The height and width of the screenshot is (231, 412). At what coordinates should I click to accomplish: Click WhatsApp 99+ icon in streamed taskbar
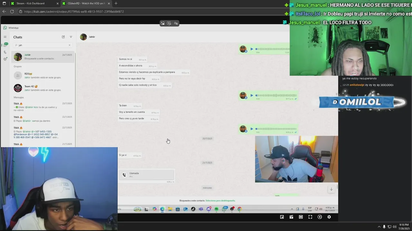coord(224,209)
